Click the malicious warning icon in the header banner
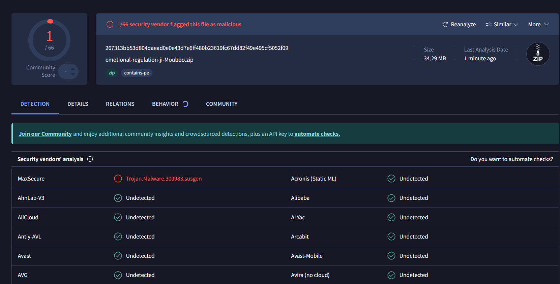The width and height of the screenshot is (560, 284). pyautogui.click(x=110, y=24)
